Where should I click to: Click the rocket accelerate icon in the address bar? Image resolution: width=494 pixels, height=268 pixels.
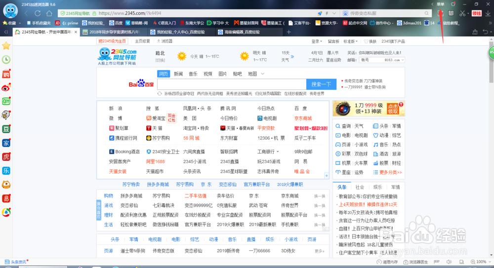click(320, 13)
